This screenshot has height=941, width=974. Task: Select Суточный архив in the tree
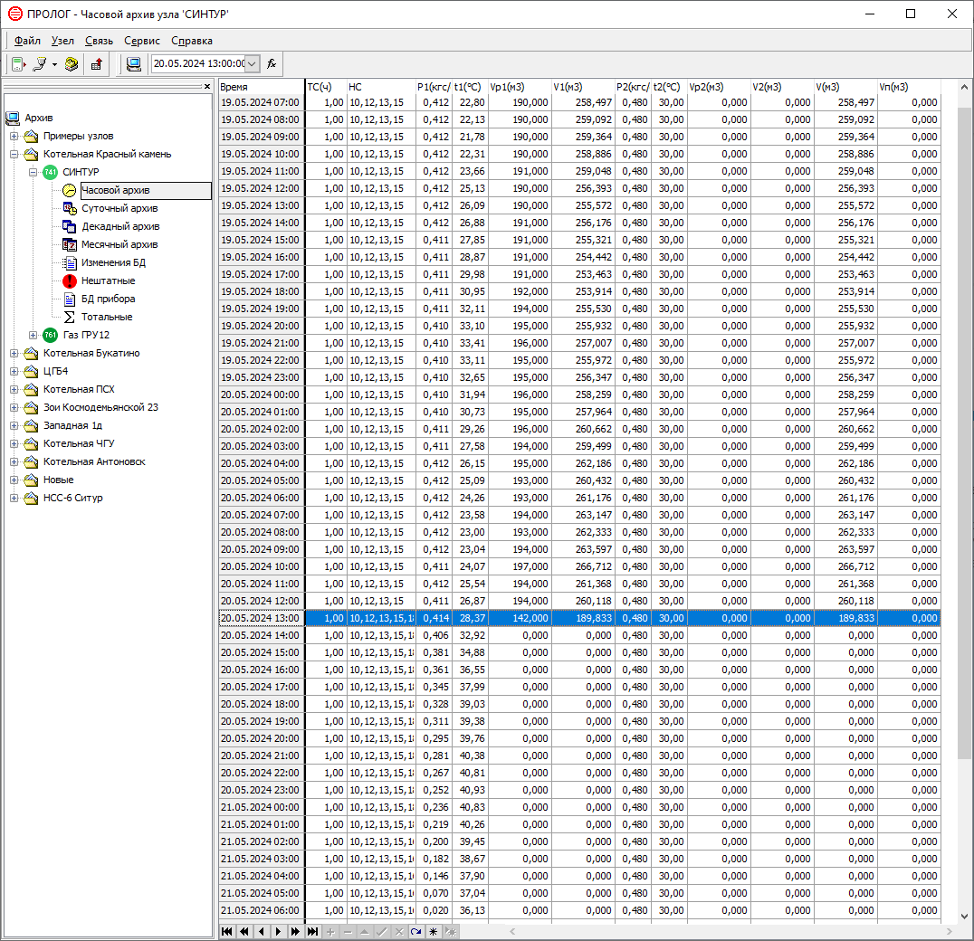tap(119, 208)
